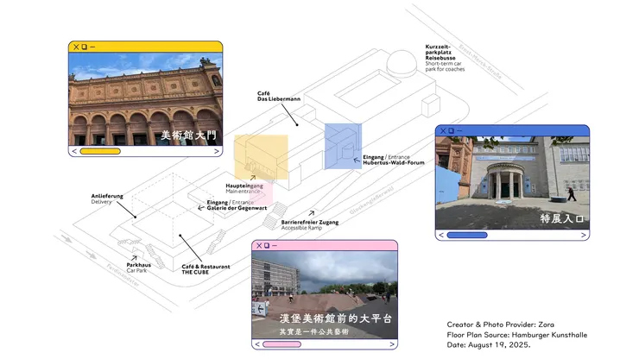Screen dimensions: 639x359
Task: Click the yellow scrollbar pill under the 美術館大門 photo
Action: 100,151
